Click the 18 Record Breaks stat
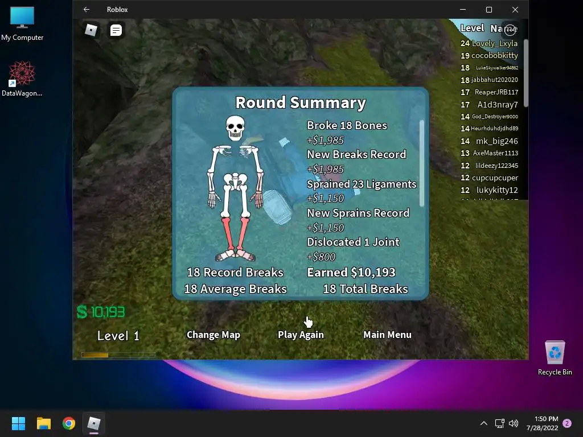The height and width of the screenshot is (437, 583). [235, 273]
